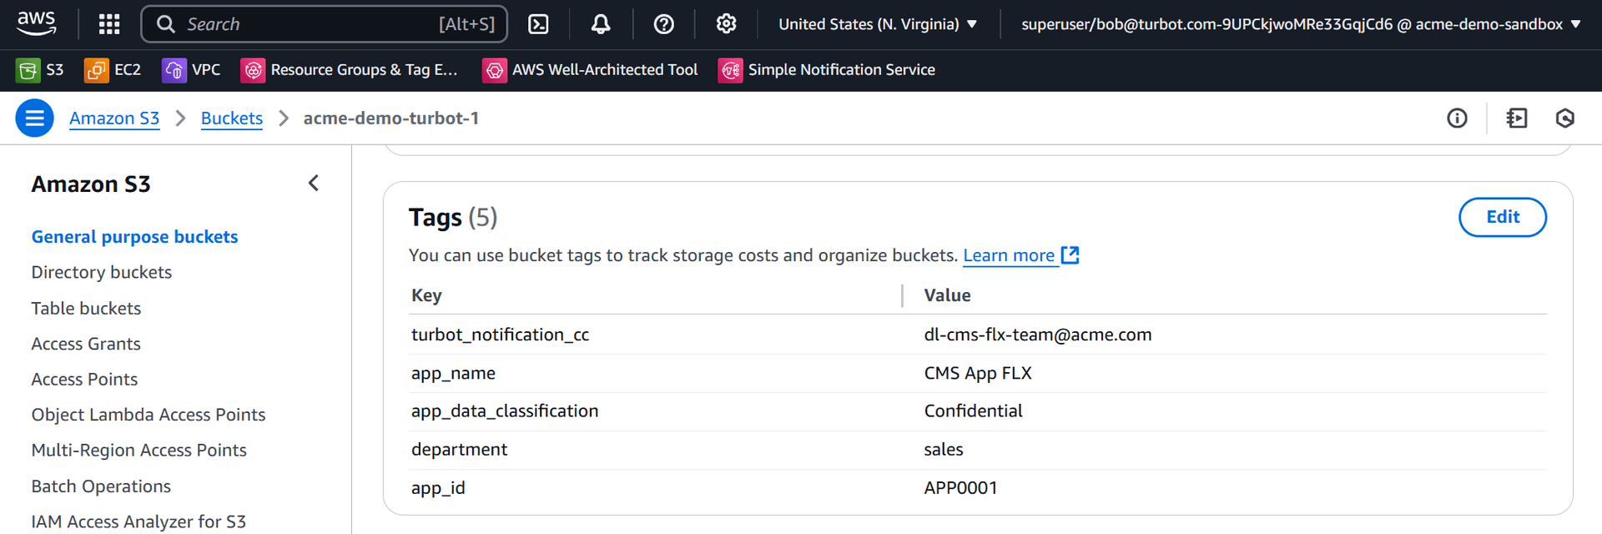Select the CMS App FLX value
Image resolution: width=1602 pixels, height=534 pixels.
click(978, 373)
